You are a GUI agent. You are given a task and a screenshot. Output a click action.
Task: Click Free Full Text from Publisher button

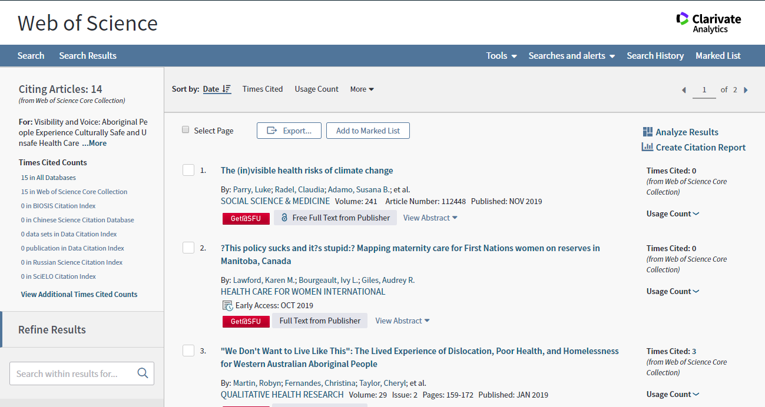coord(335,218)
